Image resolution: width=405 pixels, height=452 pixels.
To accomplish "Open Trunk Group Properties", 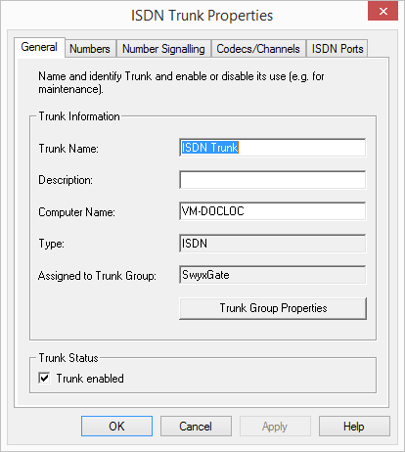I will click(273, 308).
